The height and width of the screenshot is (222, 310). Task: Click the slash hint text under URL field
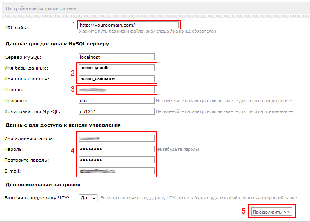tap(147, 31)
